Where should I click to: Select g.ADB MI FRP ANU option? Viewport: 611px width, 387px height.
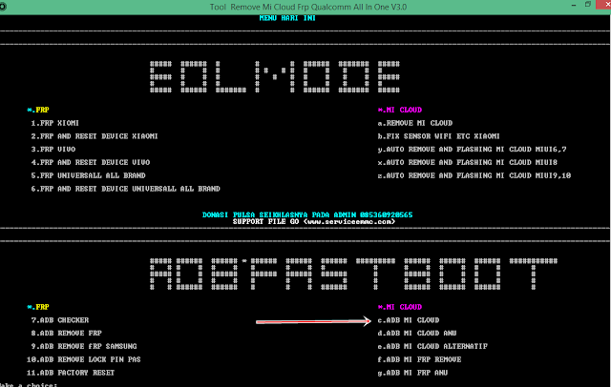tap(412, 373)
